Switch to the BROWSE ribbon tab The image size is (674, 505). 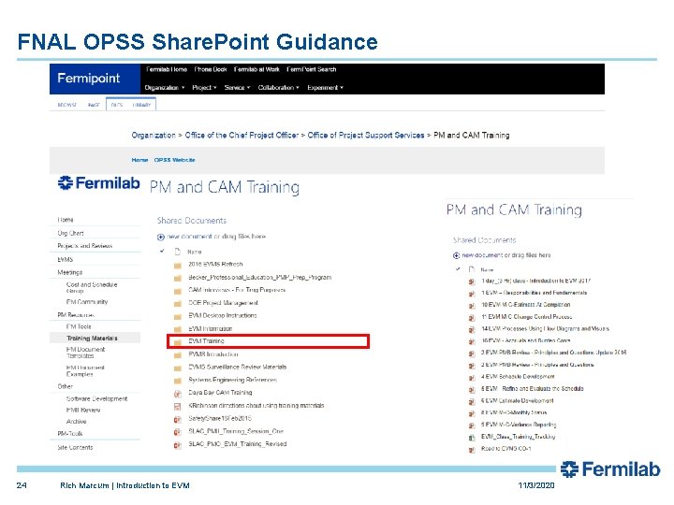coord(67,105)
